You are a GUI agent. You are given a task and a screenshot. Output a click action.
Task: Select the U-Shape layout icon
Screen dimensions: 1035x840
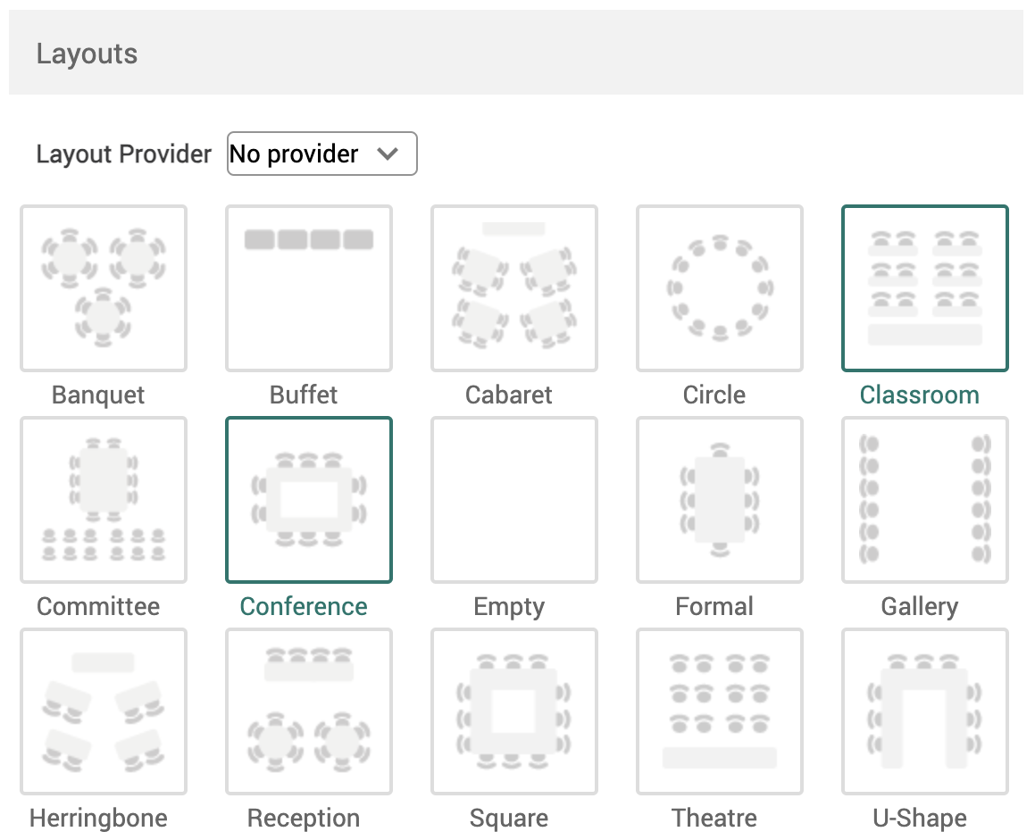924,711
